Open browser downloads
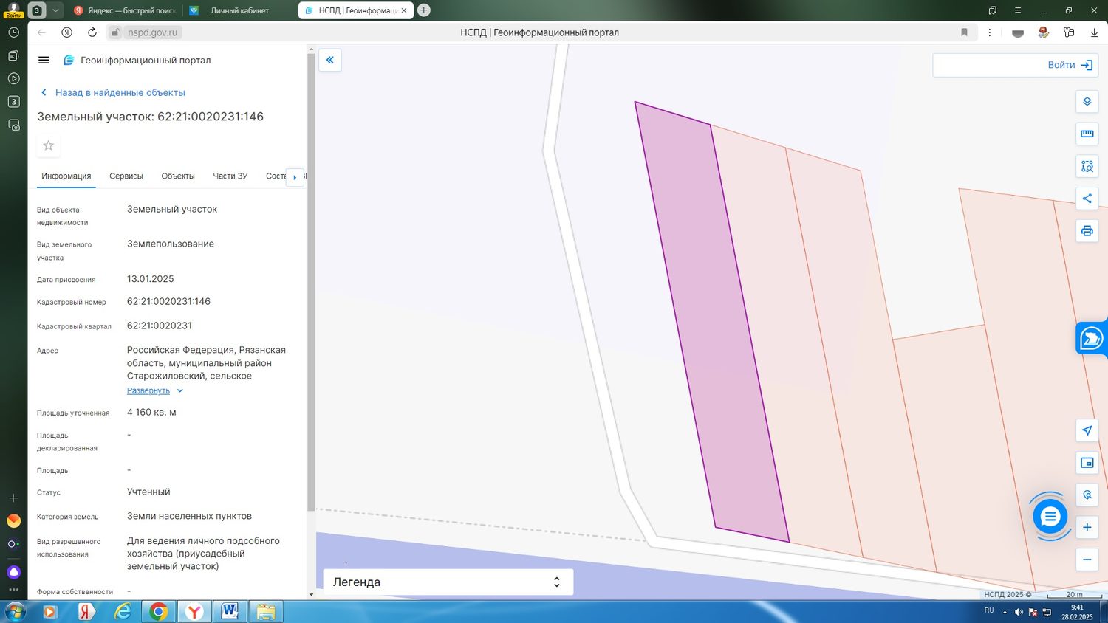The image size is (1108, 623). coord(1094,32)
